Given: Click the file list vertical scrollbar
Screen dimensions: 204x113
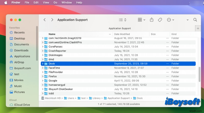Looking at the screenshot, I should click(x=199, y=74).
